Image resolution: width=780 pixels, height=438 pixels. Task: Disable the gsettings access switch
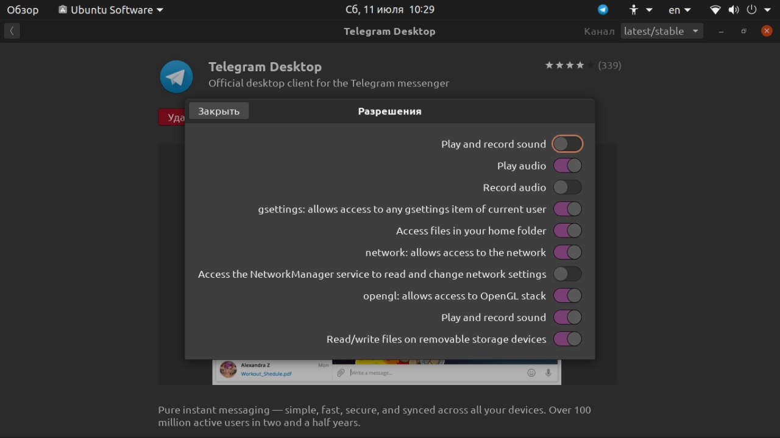567,209
